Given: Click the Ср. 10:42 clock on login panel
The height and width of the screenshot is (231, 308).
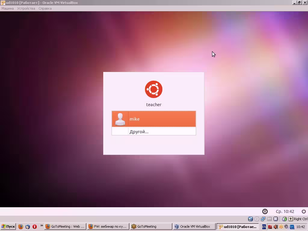Looking at the screenshot, I should (x=285, y=211).
